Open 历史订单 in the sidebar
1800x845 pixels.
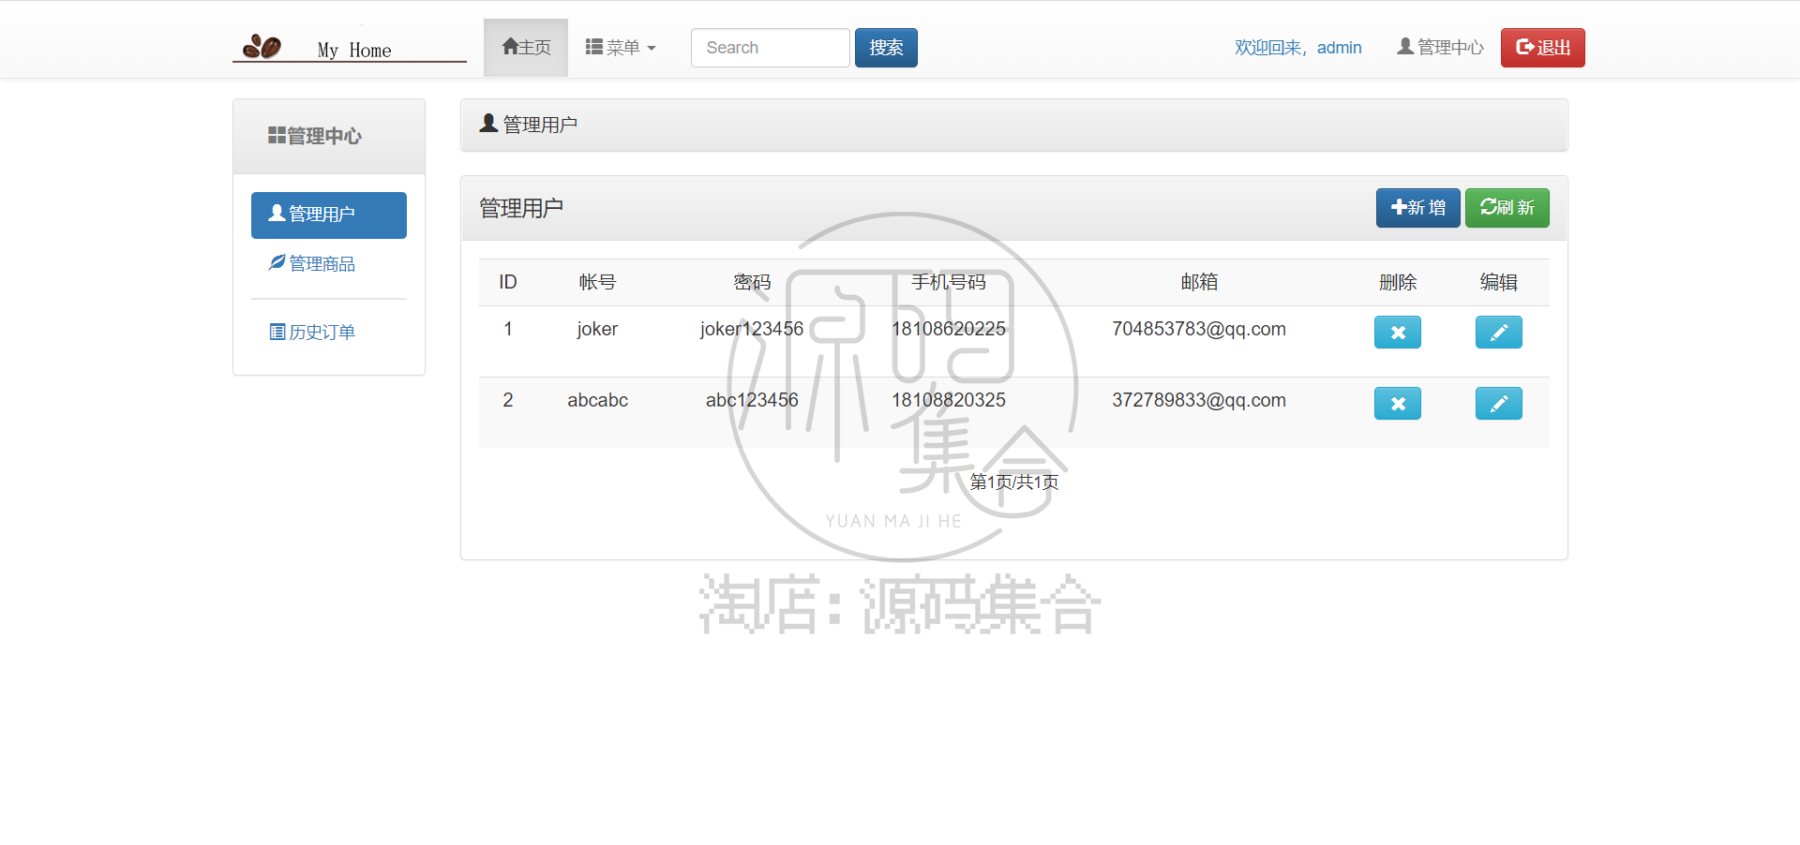pyautogui.click(x=312, y=333)
